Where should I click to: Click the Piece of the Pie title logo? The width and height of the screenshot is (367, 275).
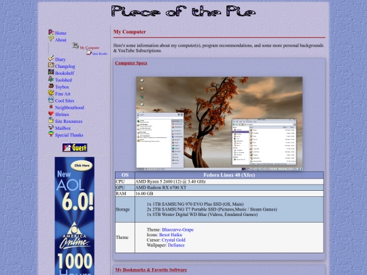click(x=183, y=12)
